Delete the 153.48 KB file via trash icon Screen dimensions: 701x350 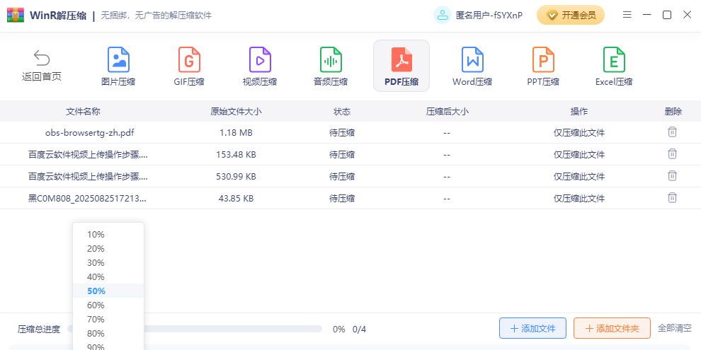click(x=672, y=154)
